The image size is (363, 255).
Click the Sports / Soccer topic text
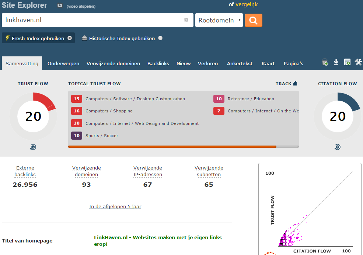click(x=102, y=136)
